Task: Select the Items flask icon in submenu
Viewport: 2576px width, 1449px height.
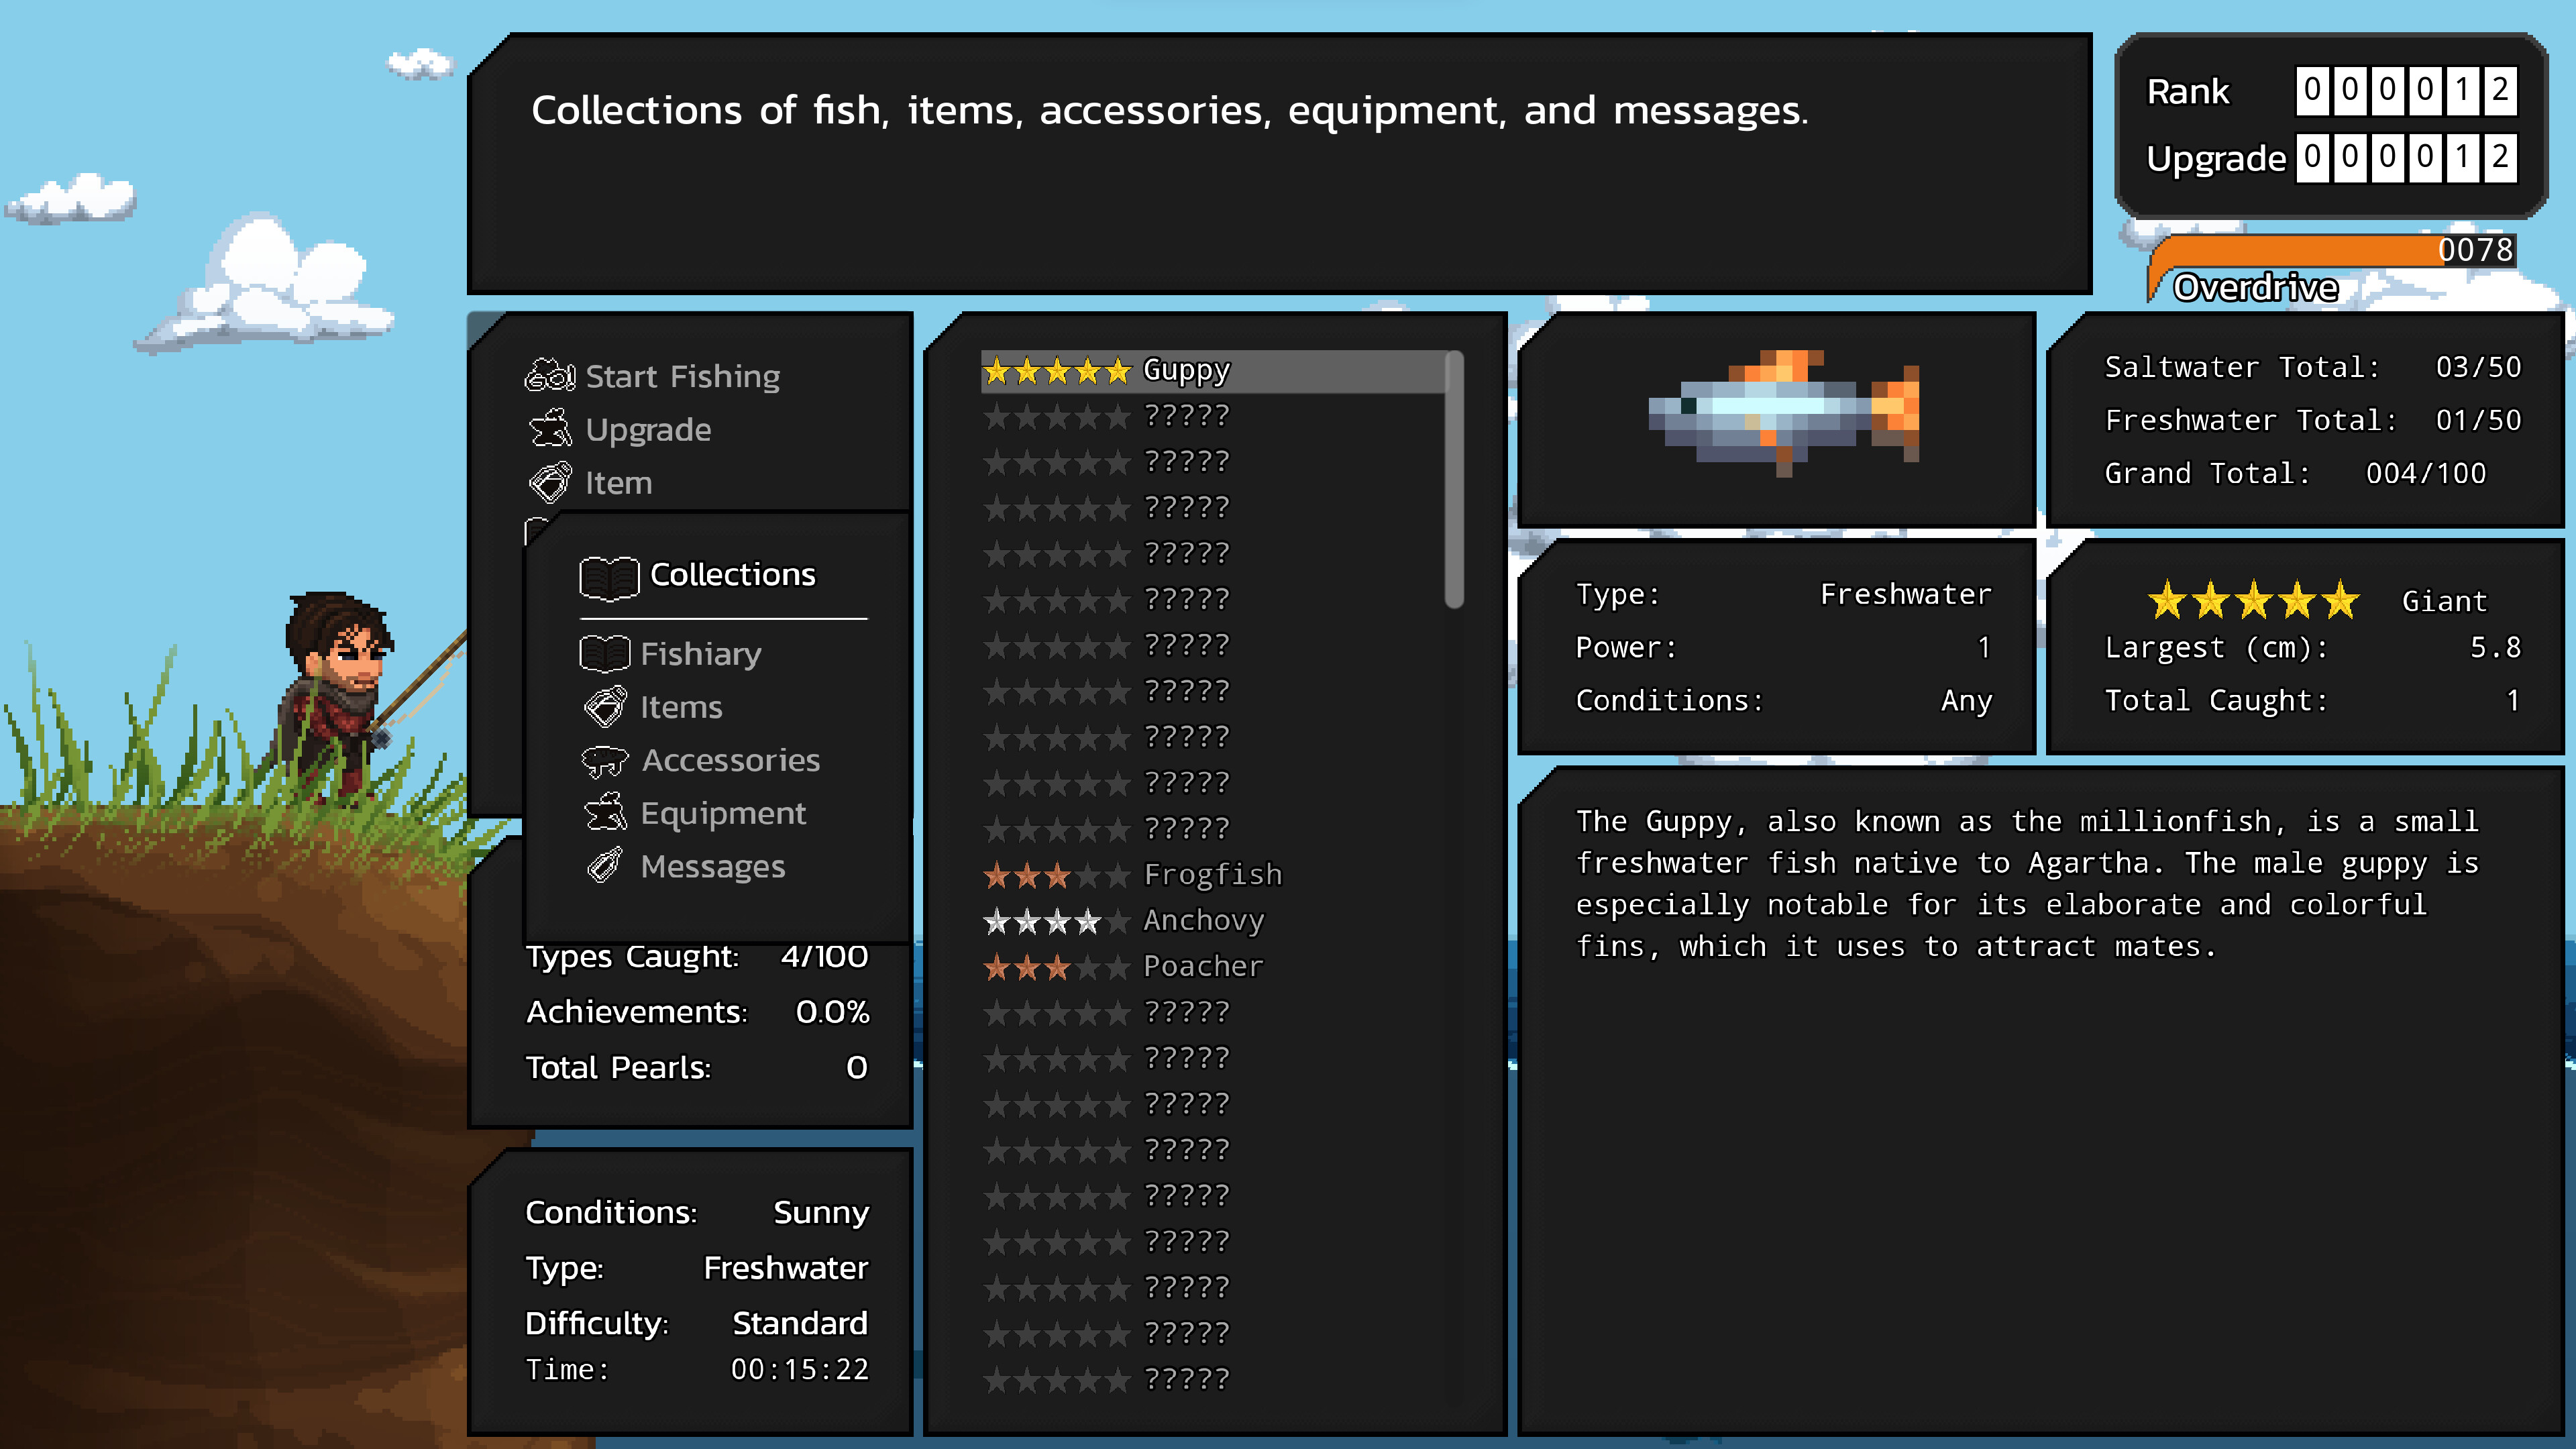Action: pos(605,706)
